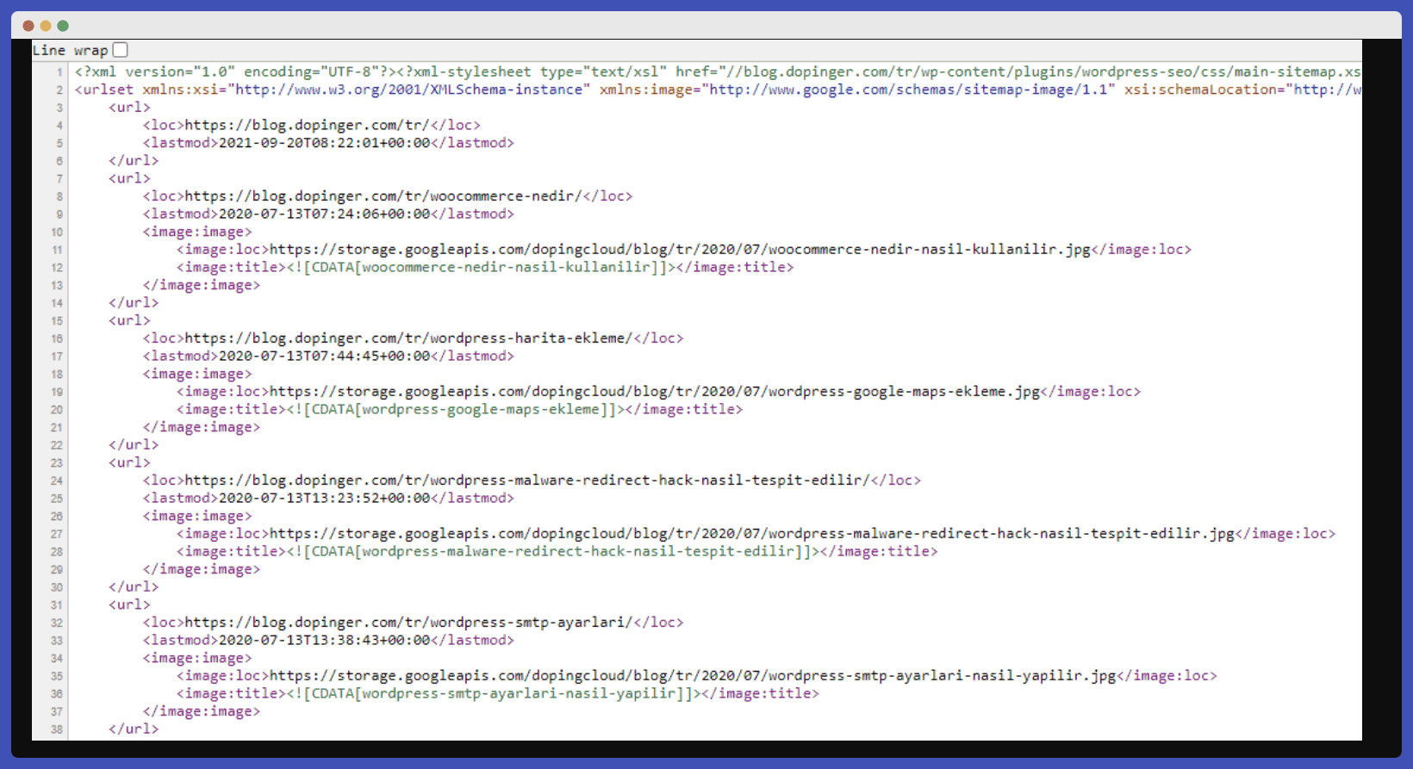Image resolution: width=1413 pixels, height=769 pixels.
Task: Click image:loc wordpress-malware-redirect-hack-nasil-tespit-edilir.jpg line
Action: point(756,534)
